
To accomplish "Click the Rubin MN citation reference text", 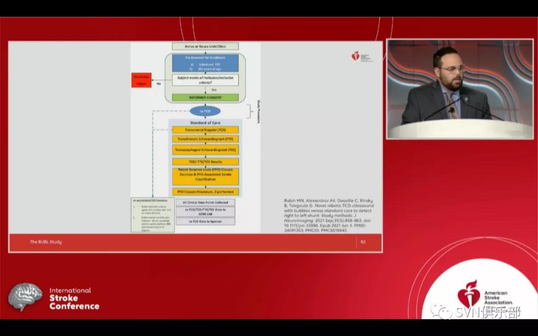I will (x=328, y=216).
